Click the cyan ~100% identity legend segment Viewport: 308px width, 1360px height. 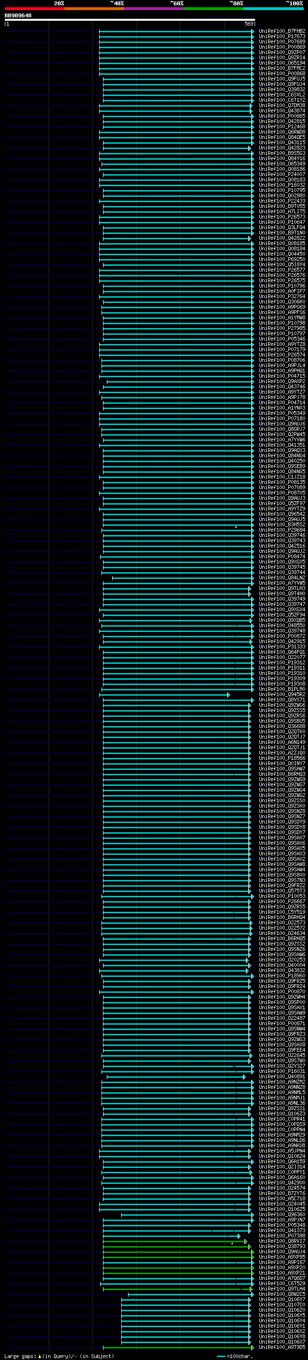274,9
